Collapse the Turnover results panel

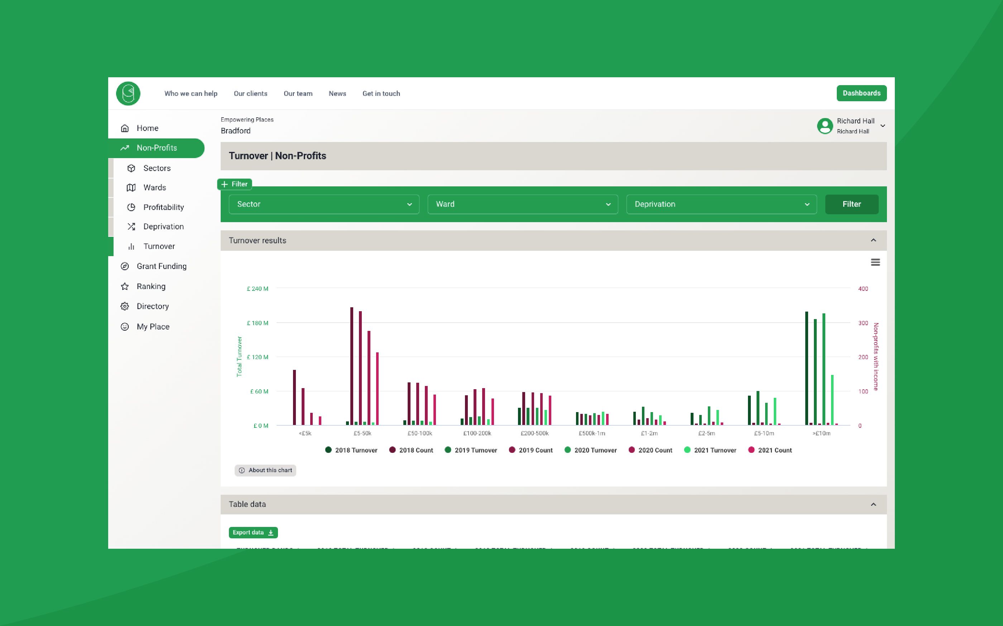(x=873, y=240)
